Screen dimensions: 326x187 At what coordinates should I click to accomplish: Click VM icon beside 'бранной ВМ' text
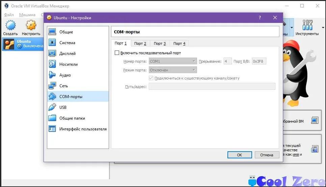pos(315,120)
